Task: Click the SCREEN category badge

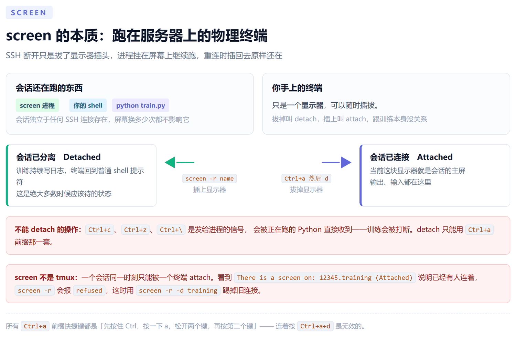Action: coord(29,12)
